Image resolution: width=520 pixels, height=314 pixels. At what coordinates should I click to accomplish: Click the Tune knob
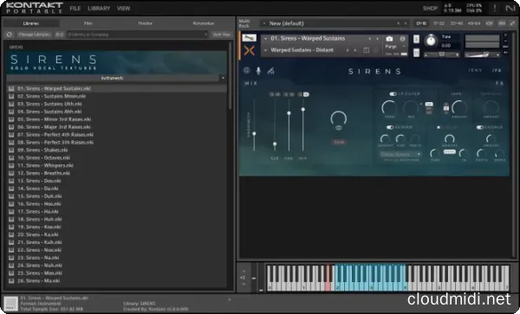pos(431,41)
